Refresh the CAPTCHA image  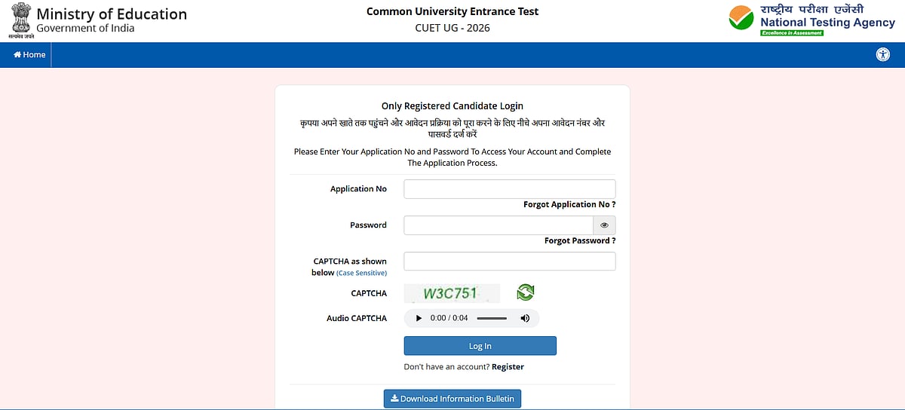[x=525, y=292]
